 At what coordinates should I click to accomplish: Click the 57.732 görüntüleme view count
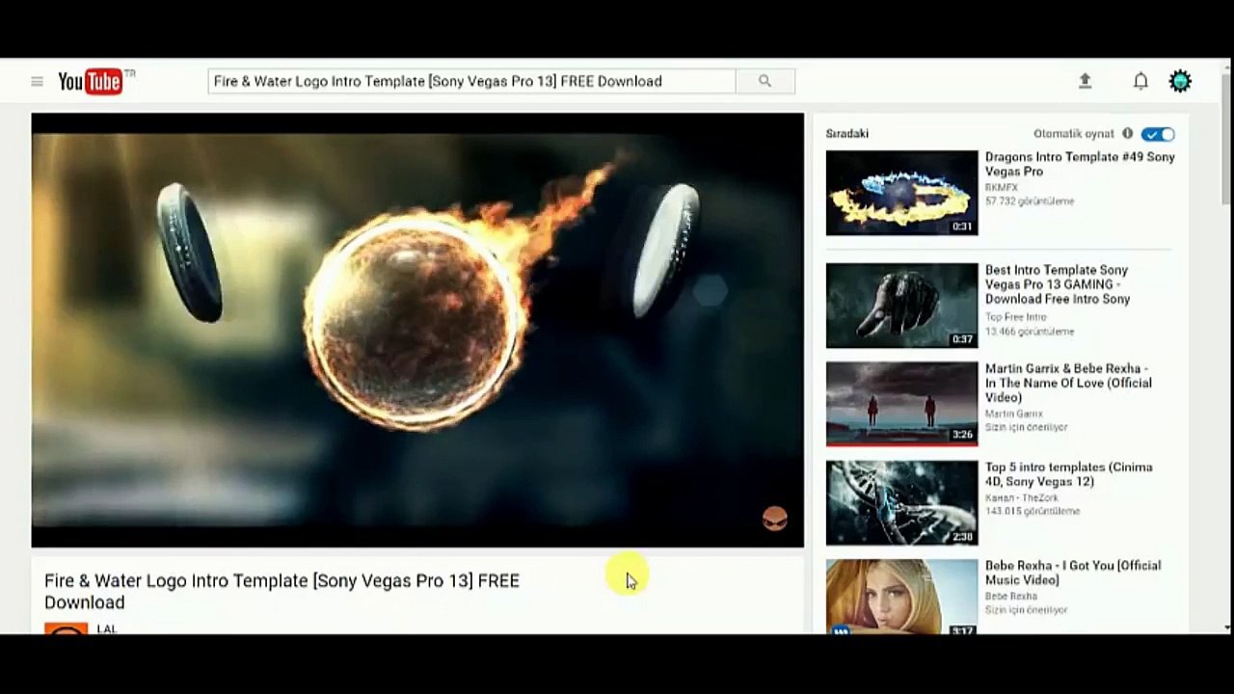point(1029,201)
